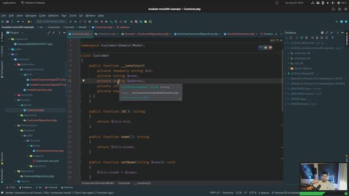
Task: Open the File menu
Action: 4,16
